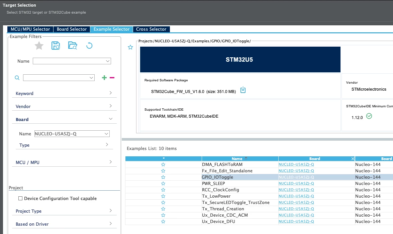Click the save search filter icon

tap(56, 46)
